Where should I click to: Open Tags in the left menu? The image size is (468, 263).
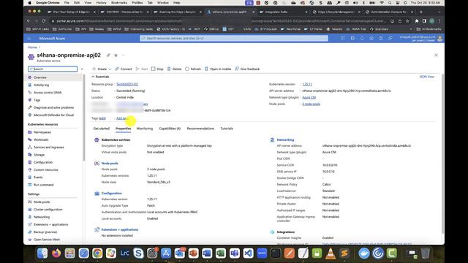(37, 100)
